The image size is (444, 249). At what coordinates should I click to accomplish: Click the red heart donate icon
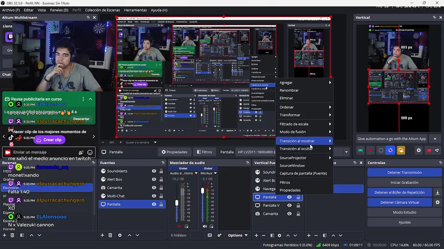pyautogui.click(x=429, y=150)
